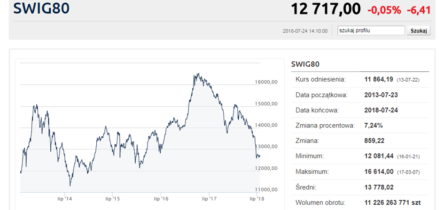Screen dimensions: 444x210
Task: Click the Szukaj search button
Action: click(x=419, y=30)
